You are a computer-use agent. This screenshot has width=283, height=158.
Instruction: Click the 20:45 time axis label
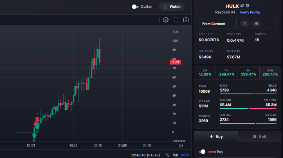coord(98,145)
